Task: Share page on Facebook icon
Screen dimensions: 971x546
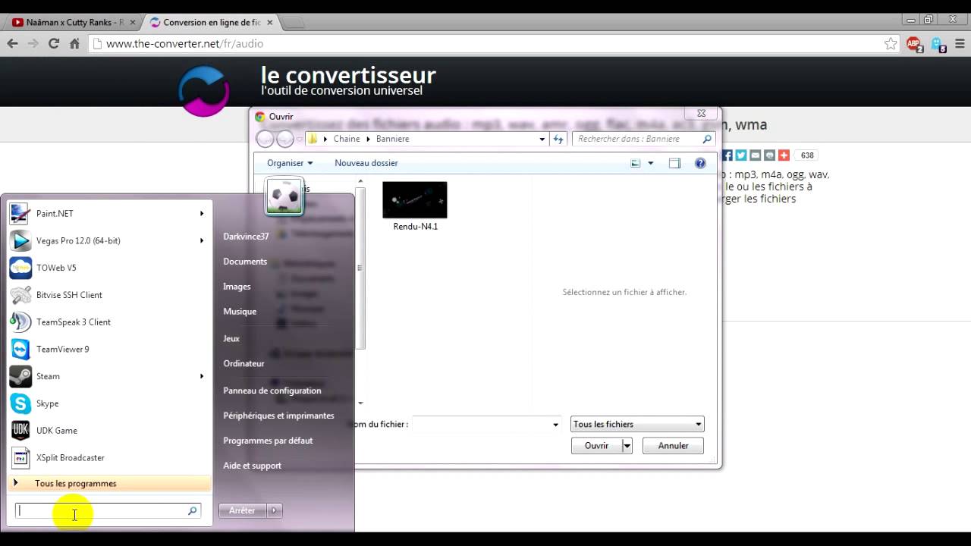Action: pos(727,155)
